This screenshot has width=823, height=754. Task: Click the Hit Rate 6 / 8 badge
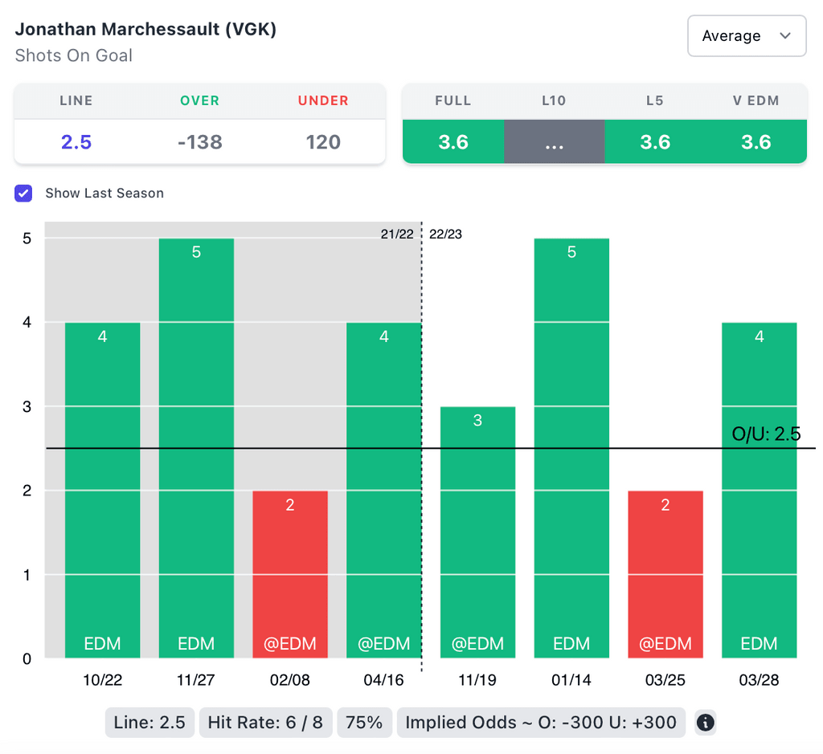[265, 723]
